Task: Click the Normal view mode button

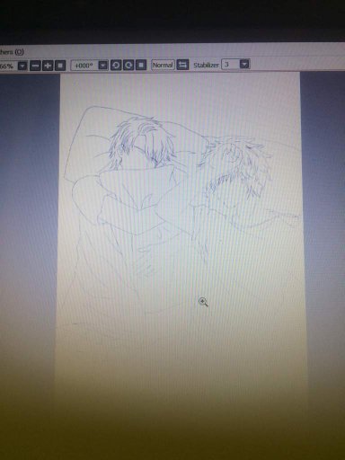Action: (163, 65)
